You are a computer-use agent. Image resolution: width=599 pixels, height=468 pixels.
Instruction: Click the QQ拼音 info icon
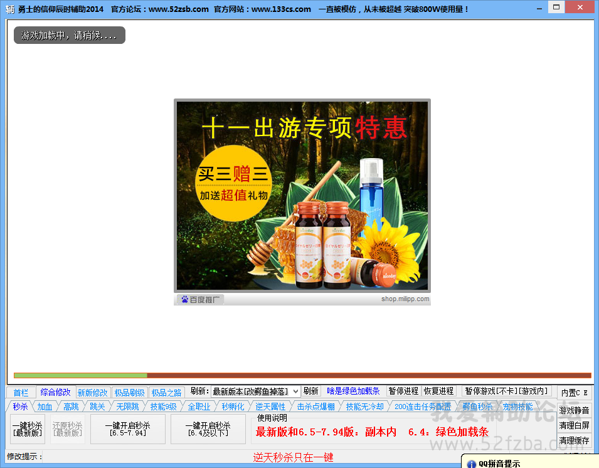[471, 463]
